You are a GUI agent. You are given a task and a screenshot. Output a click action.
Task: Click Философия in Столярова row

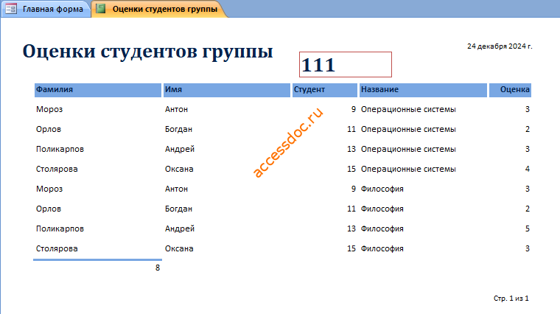click(382, 248)
